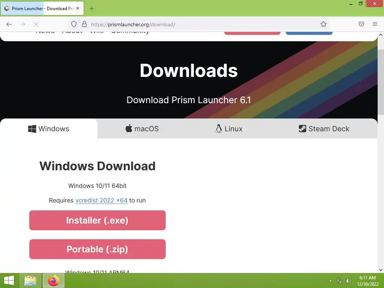Click the 'Windows 10/11 64bit' text
This screenshot has width=384, height=288.
pyautogui.click(x=97, y=186)
